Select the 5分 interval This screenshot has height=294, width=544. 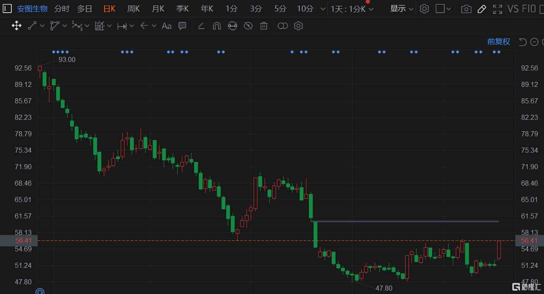click(280, 8)
